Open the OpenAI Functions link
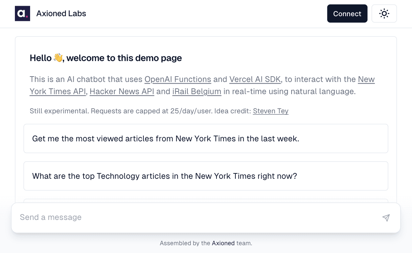The image size is (412, 253). coord(178,79)
